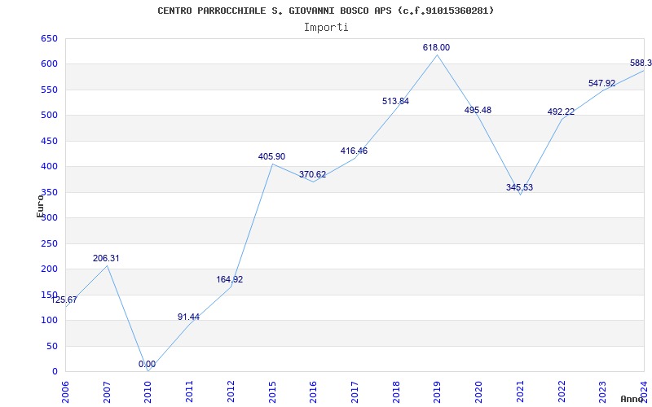Viewport: 652px width, 407px height.
Task: Select the 164.92 data label
Action: pos(230,279)
